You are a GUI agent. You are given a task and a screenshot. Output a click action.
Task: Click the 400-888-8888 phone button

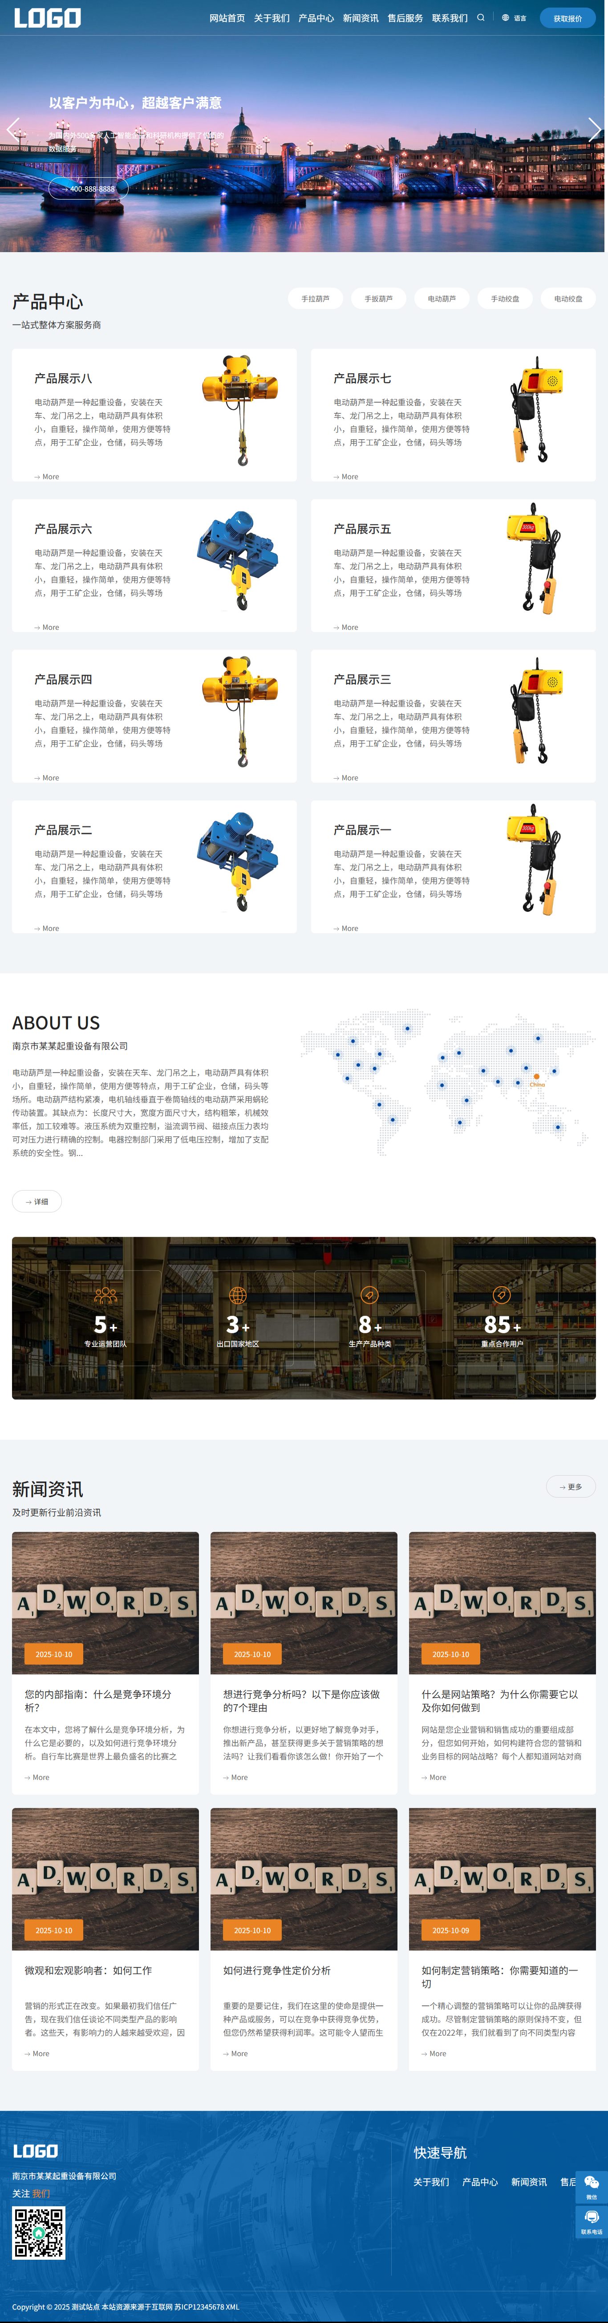click(x=88, y=188)
